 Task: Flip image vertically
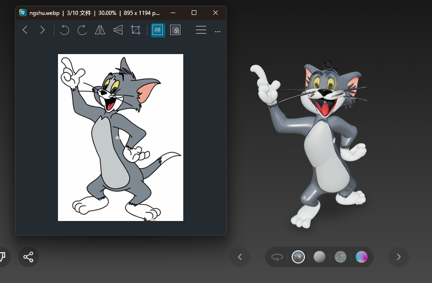click(x=118, y=30)
